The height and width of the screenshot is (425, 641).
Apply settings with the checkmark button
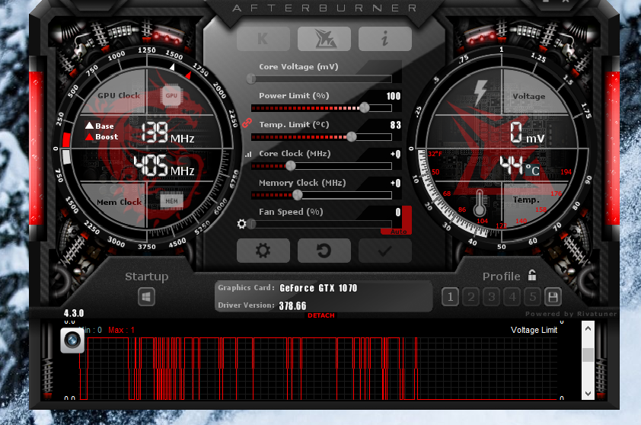click(x=384, y=251)
